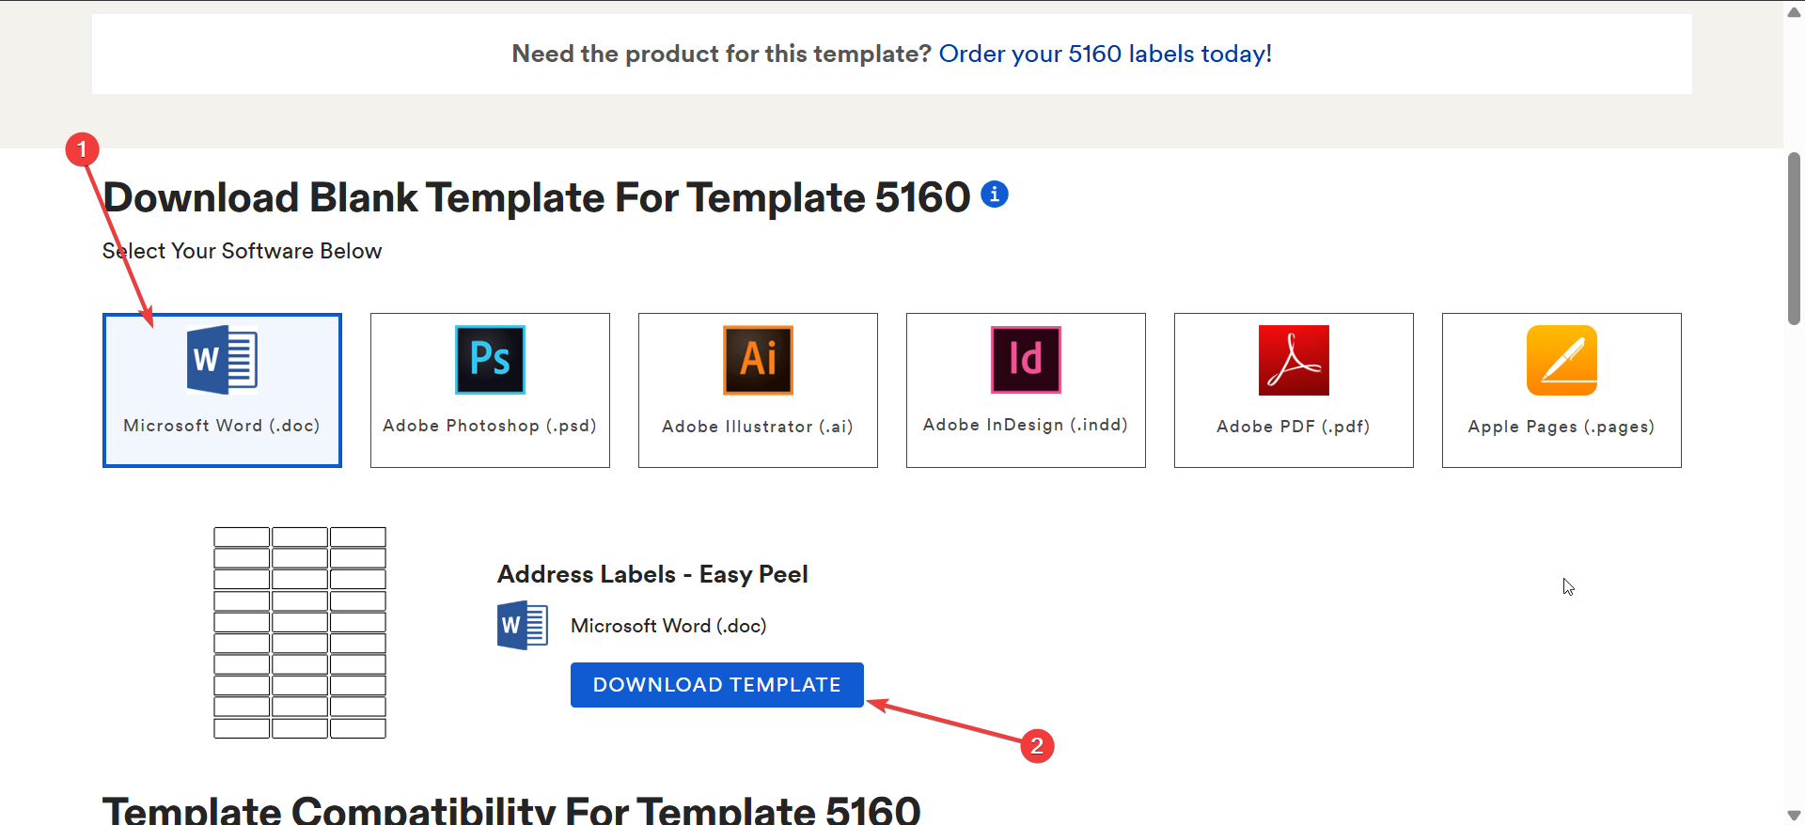This screenshot has width=1805, height=825.
Task: Click the Microsoft Word icon tile
Action: (x=222, y=360)
